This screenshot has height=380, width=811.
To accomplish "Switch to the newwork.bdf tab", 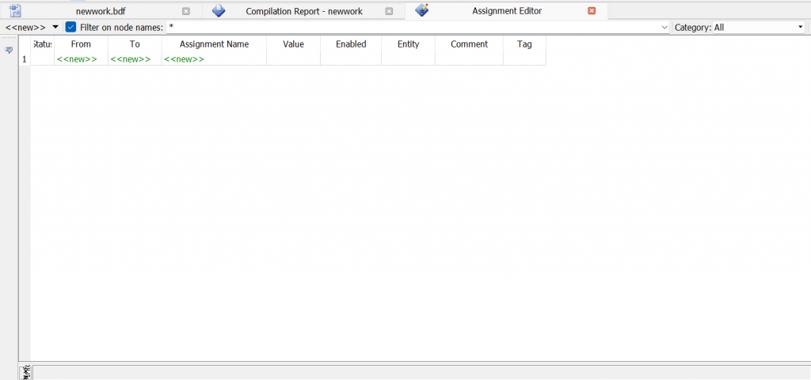I will 101,11.
